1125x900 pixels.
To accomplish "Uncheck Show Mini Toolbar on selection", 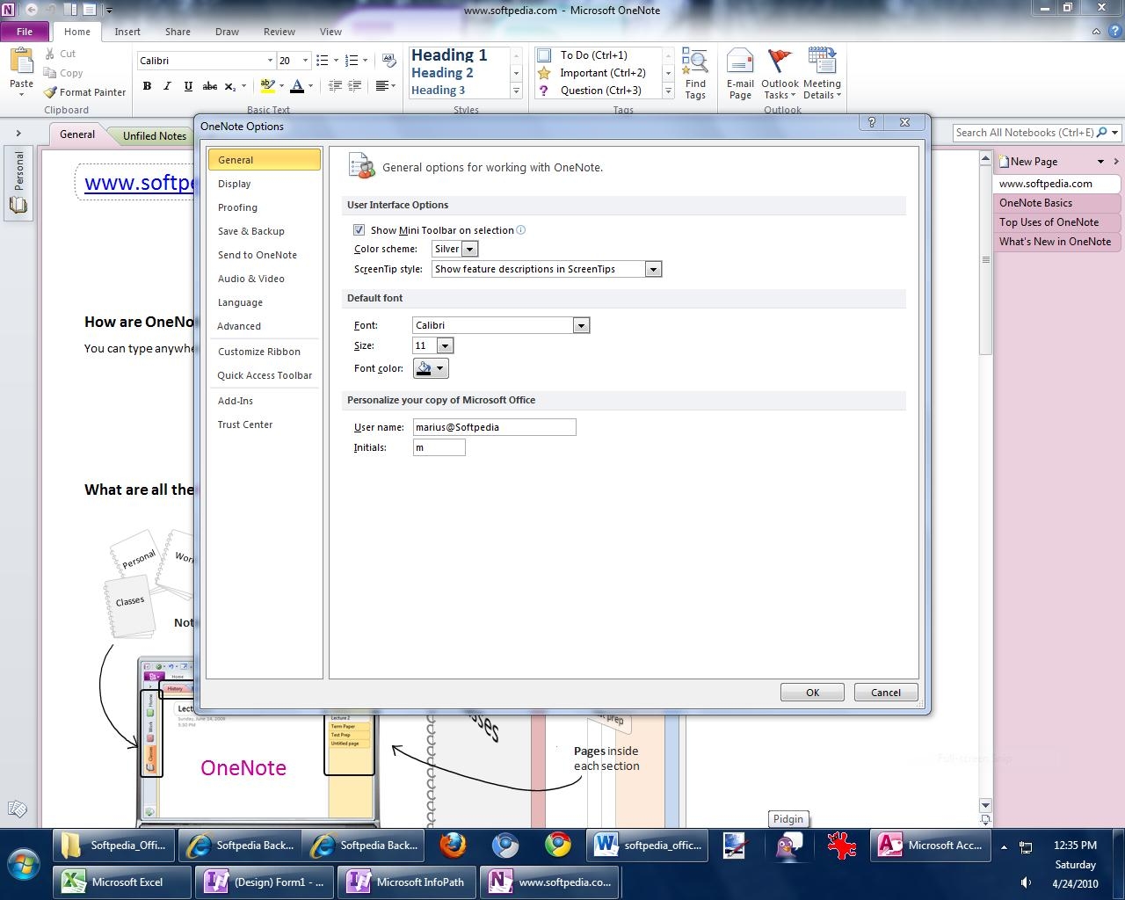I will click(x=359, y=230).
